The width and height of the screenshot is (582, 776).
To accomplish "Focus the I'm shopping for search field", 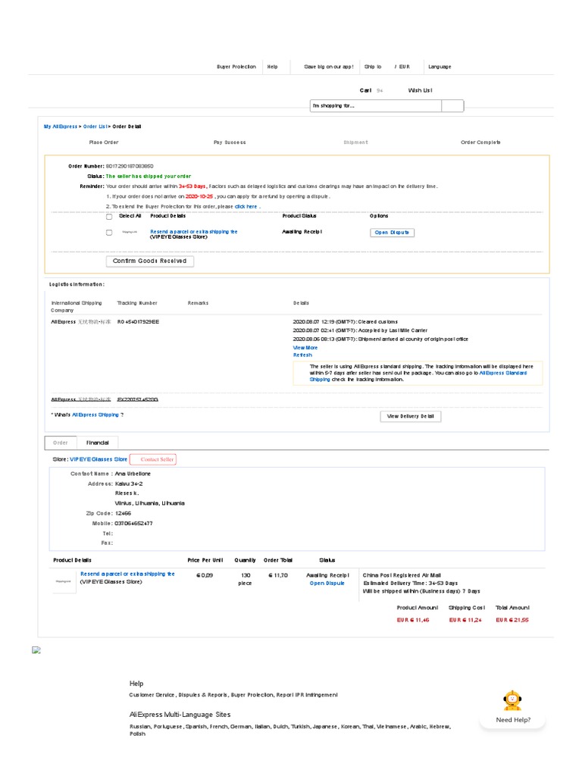I will (x=376, y=106).
